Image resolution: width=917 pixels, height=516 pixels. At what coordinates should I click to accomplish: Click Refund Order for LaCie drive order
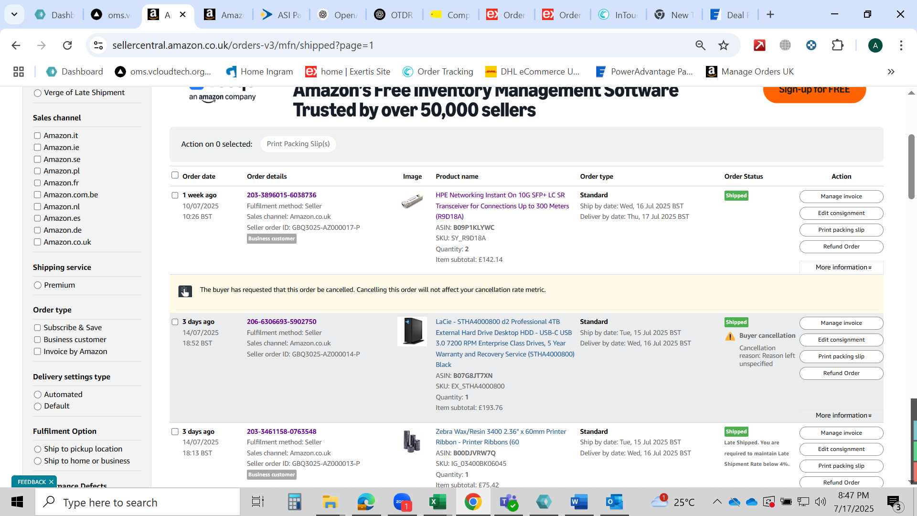[841, 373]
